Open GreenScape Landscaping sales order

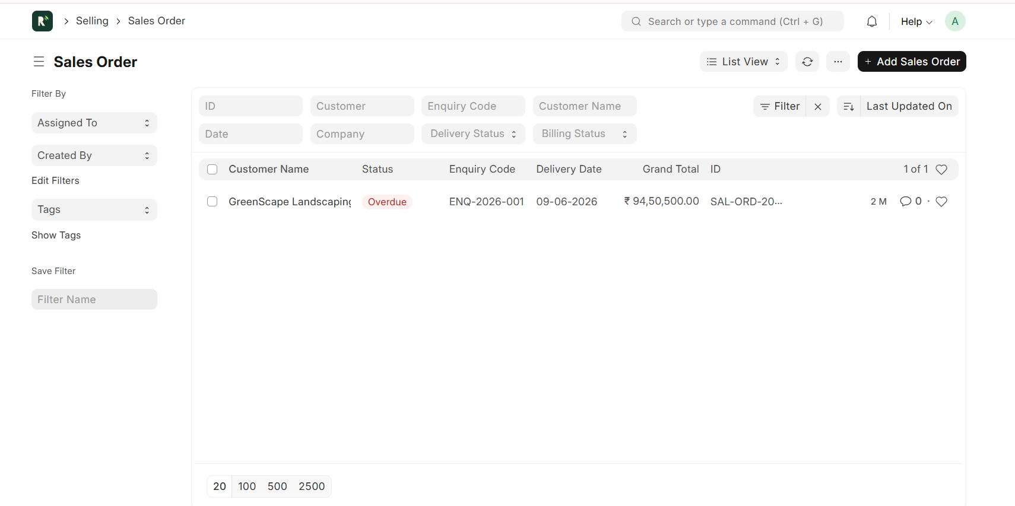tap(290, 202)
